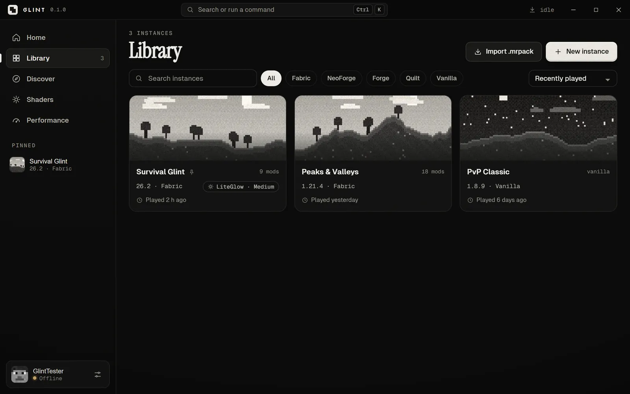Filter instances by Forge
Image resolution: width=630 pixels, height=394 pixels.
click(x=381, y=78)
